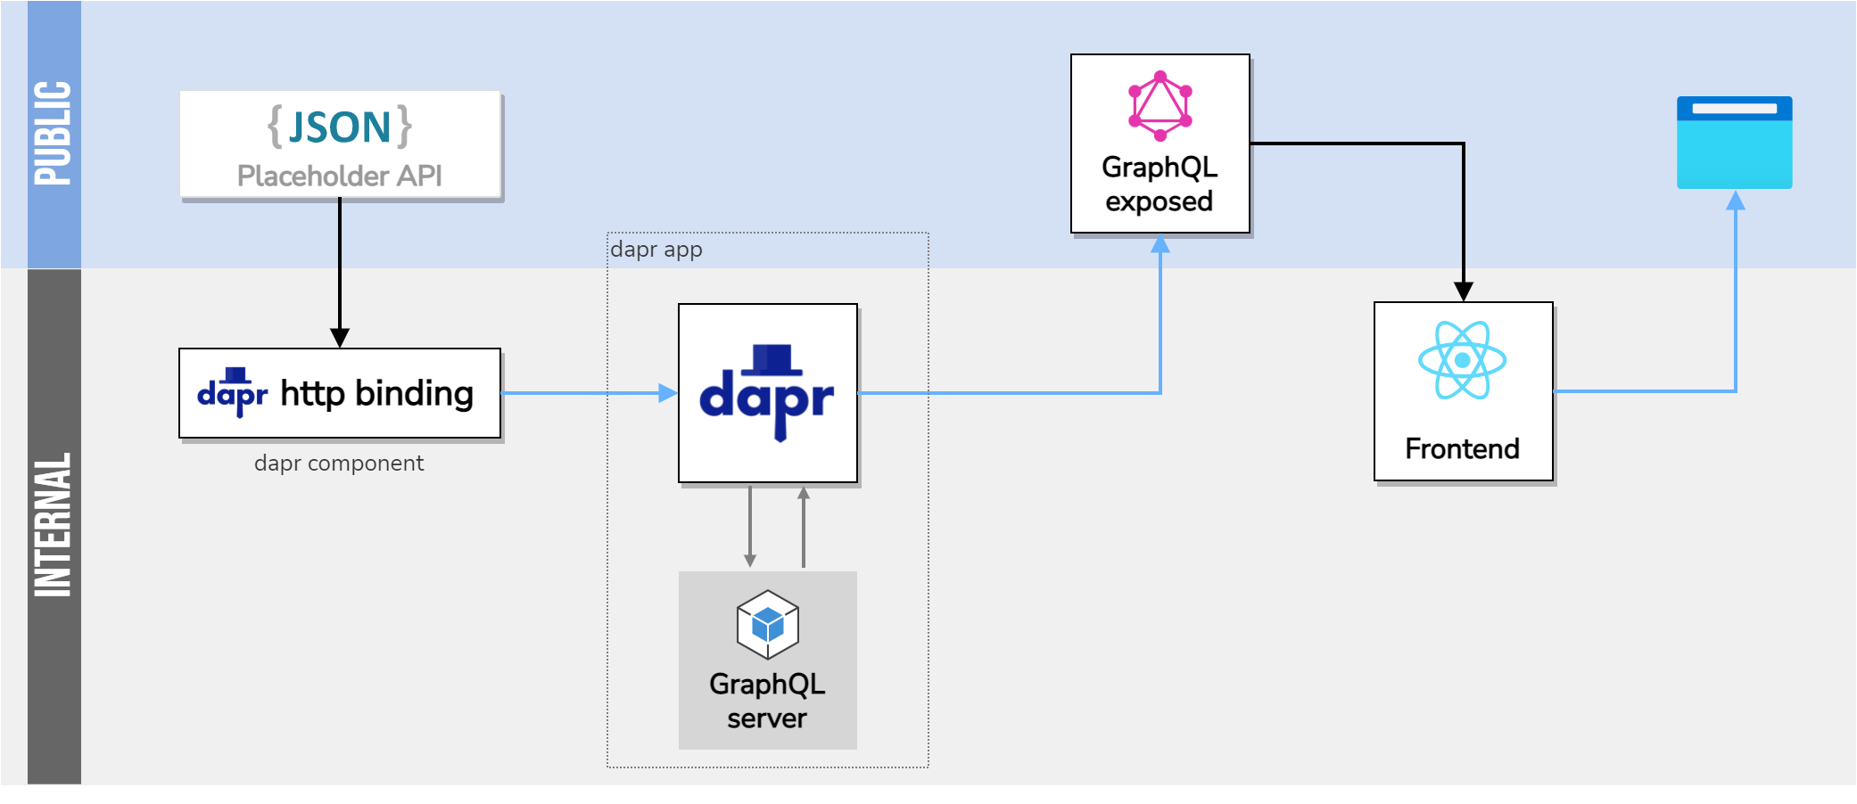This screenshot has height=804, width=1857.
Task: Click the 'Frontend' text label
Action: (1463, 448)
